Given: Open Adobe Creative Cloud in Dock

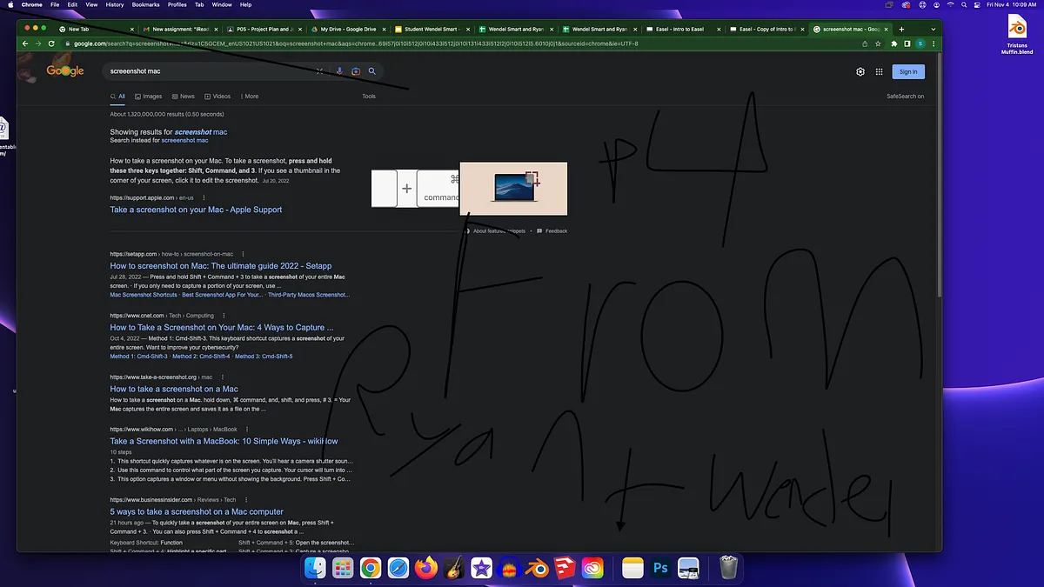Looking at the screenshot, I should 592,569.
